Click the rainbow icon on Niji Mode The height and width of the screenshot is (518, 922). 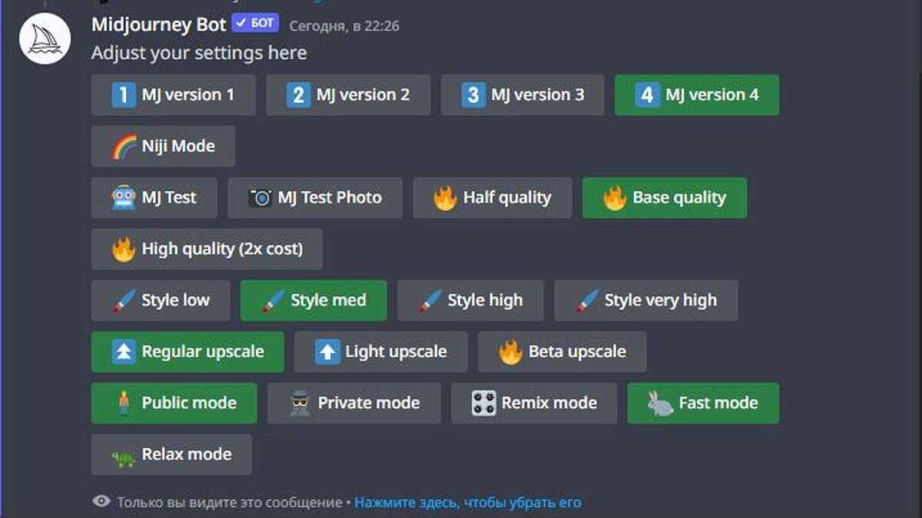pyautogui.click(x=123, y=147)
